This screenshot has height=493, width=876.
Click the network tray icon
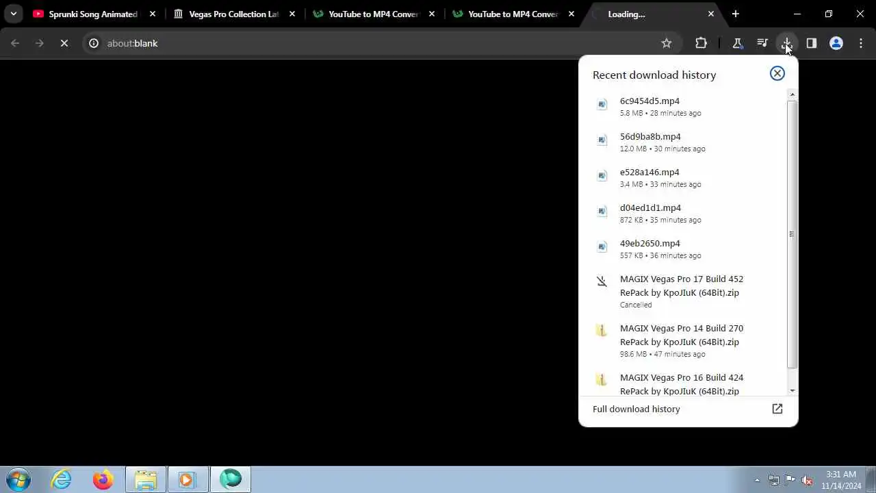[x=774, y=480]
